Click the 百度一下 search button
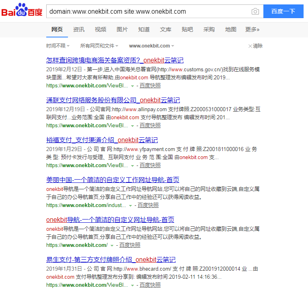 click(x=283, y=11)
